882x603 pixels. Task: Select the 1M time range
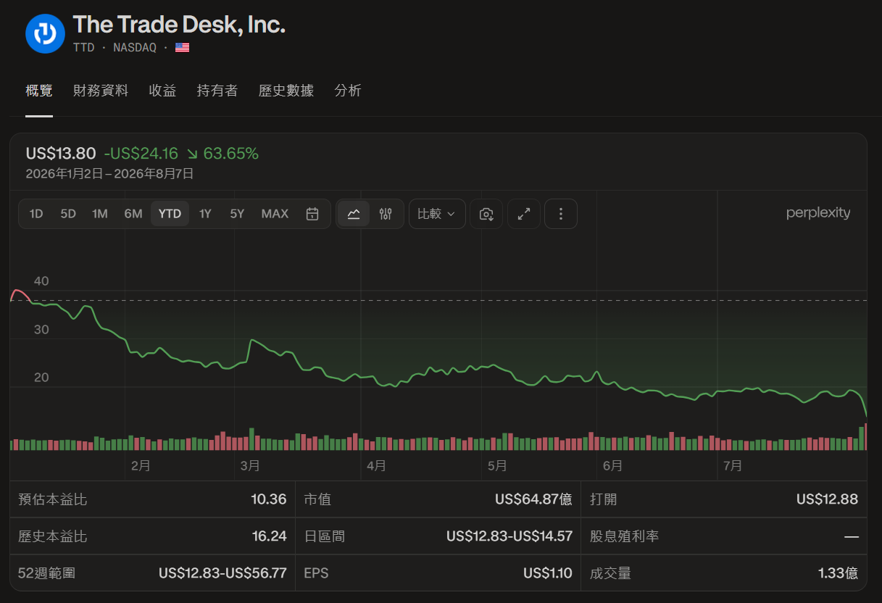coord(100,214)
